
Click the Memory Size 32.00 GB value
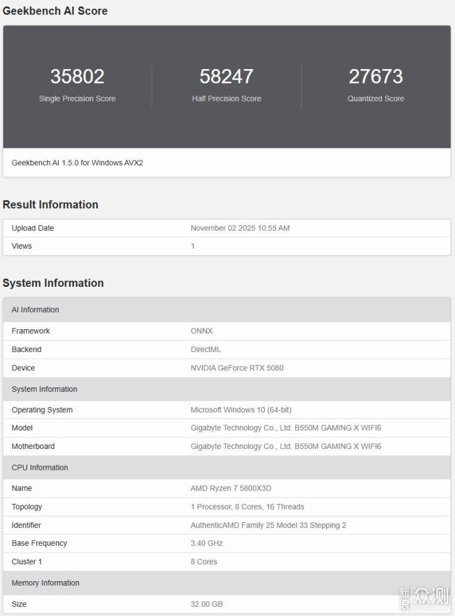[x=207, y=604]
